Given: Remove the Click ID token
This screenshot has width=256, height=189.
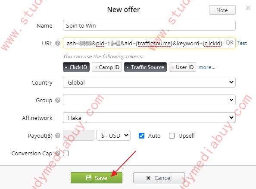Looking at the screenshot, I should tap(76, 67).
